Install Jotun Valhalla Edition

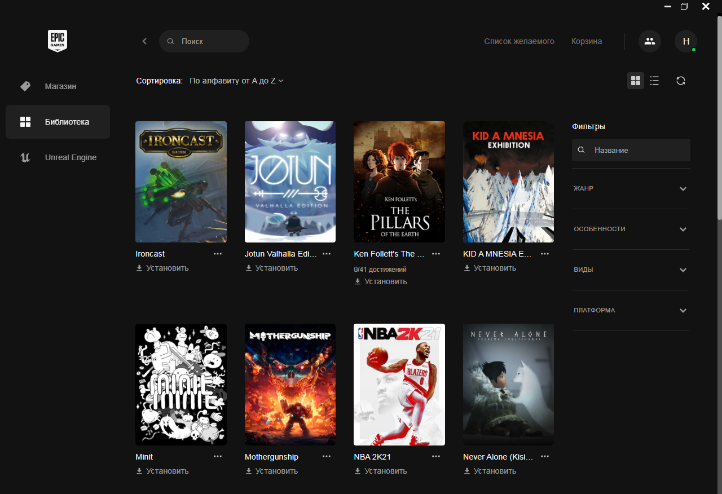[x=271, y=268]
